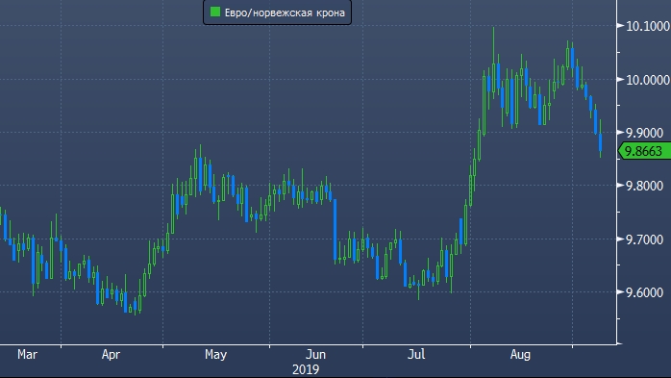Click the 9.6000 price axis label
The width and height of the screenshot is (671, 378).
[644, 292]
